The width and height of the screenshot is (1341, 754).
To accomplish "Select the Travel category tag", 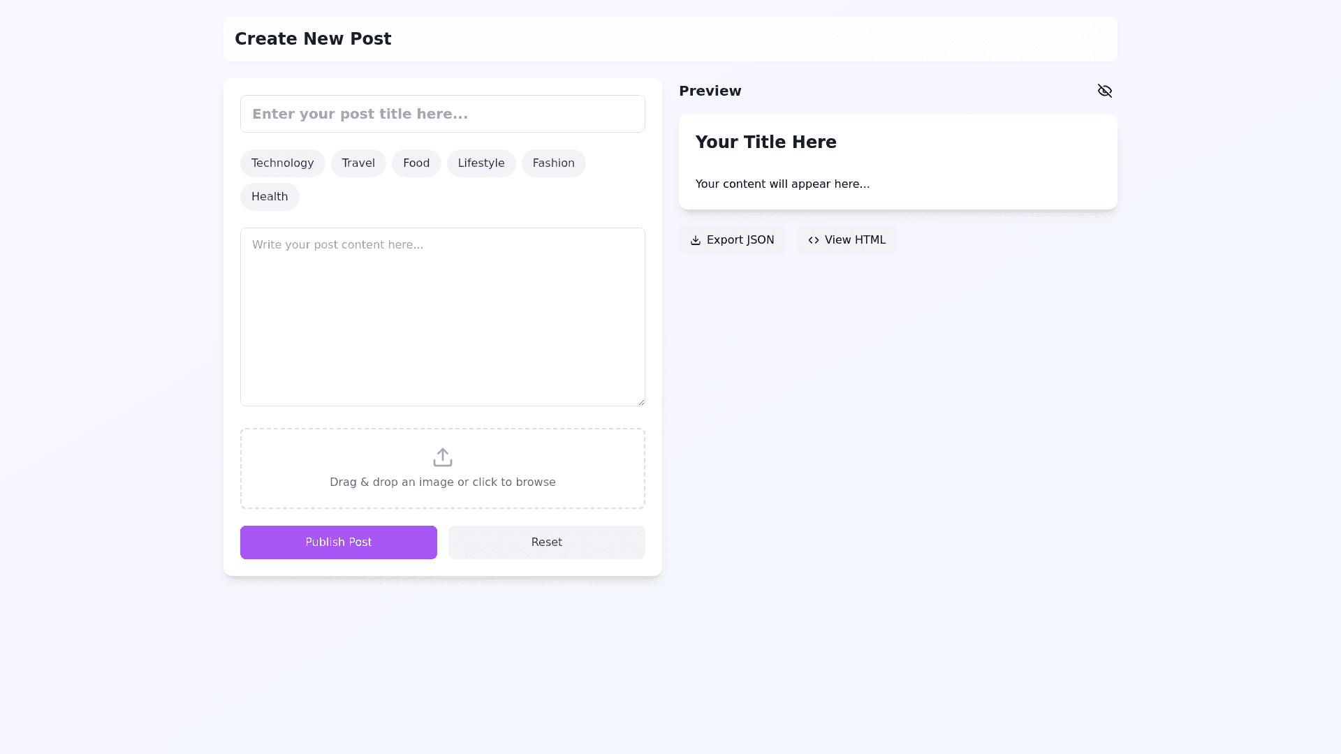I will 358,163.
